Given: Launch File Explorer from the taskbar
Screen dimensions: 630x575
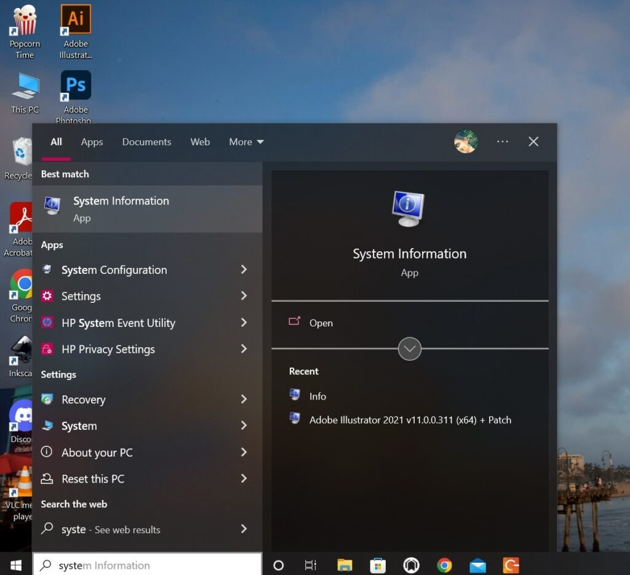Looking at the screenshot, I should 345,565.
